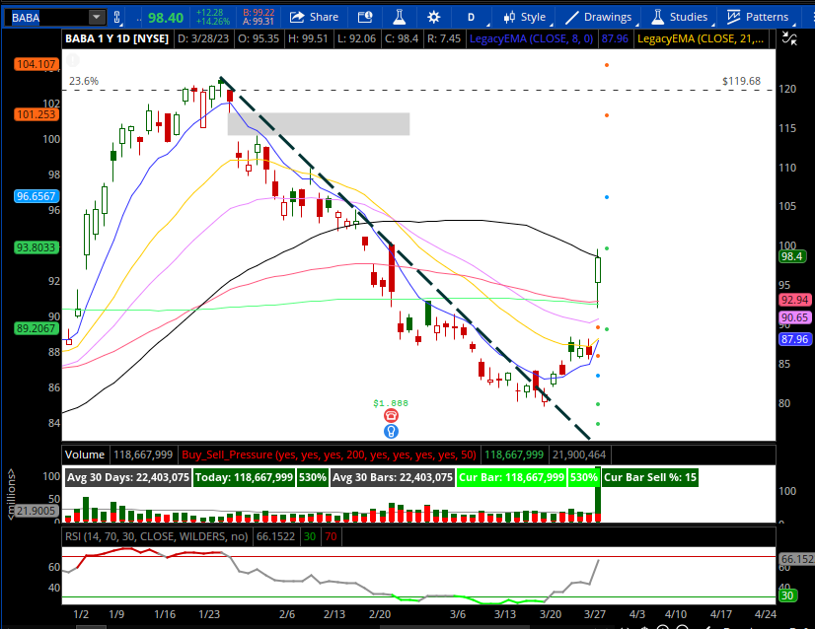Open chart settings gear icon
Screen dimensions: 815x629
point(433,17)
